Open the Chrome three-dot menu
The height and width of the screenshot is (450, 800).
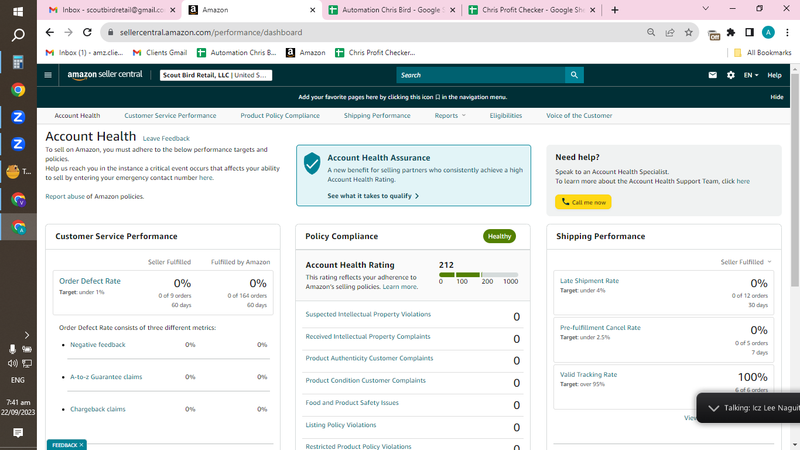point(787,32)
